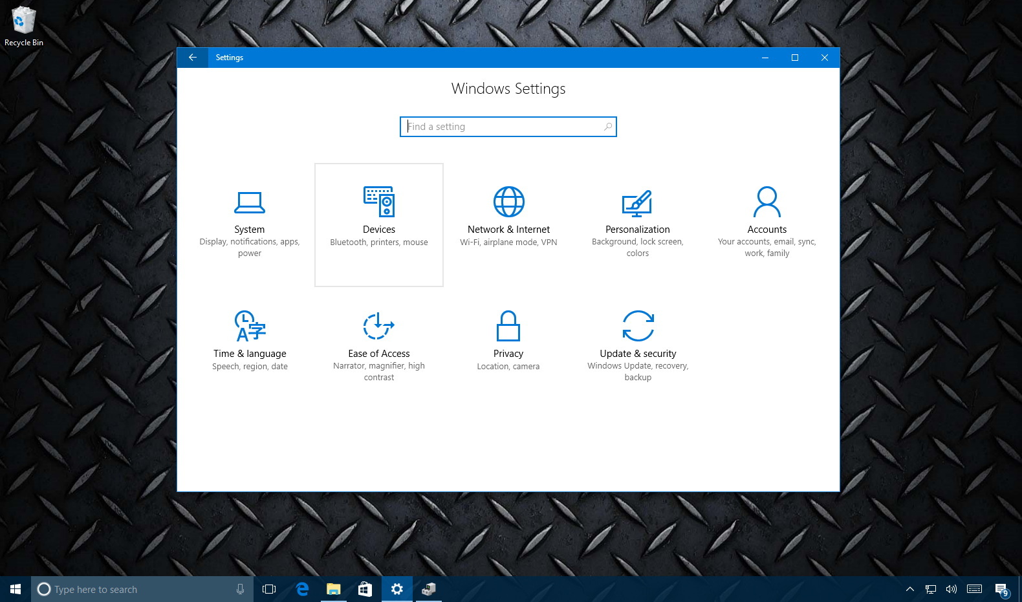Click the System category title
Image resolution: width=1022 pixels, height=602 pixels.
250,230
